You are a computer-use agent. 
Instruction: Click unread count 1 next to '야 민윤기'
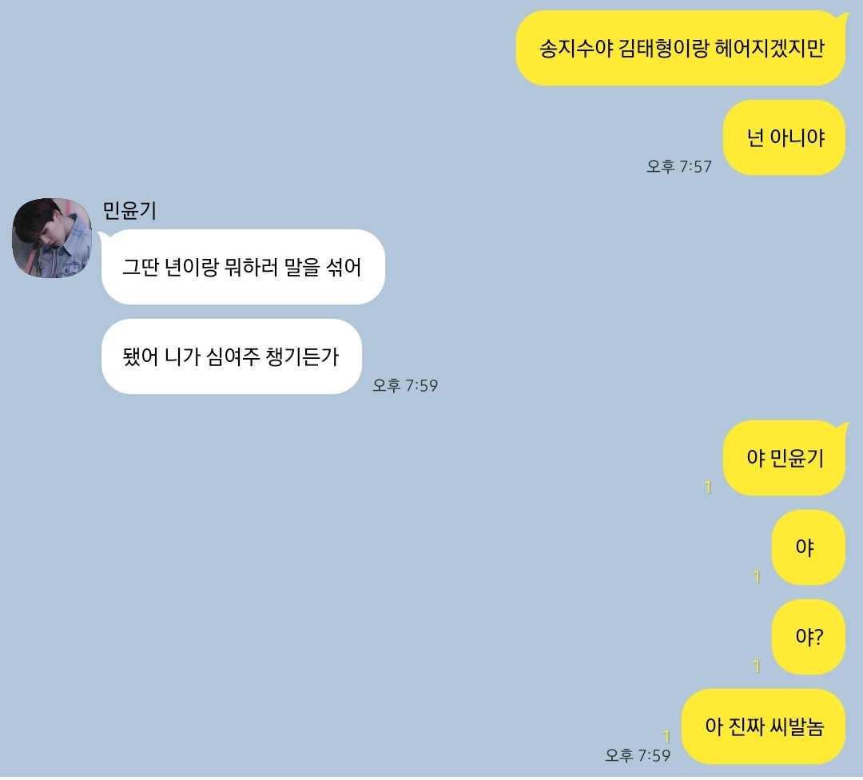click(708, 488)
